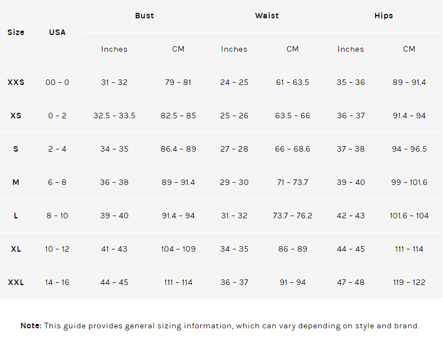Image resolution: width=443 pixels, height=340 pixels.
Task: Select the XXL size row label
Action: (16, 282)
